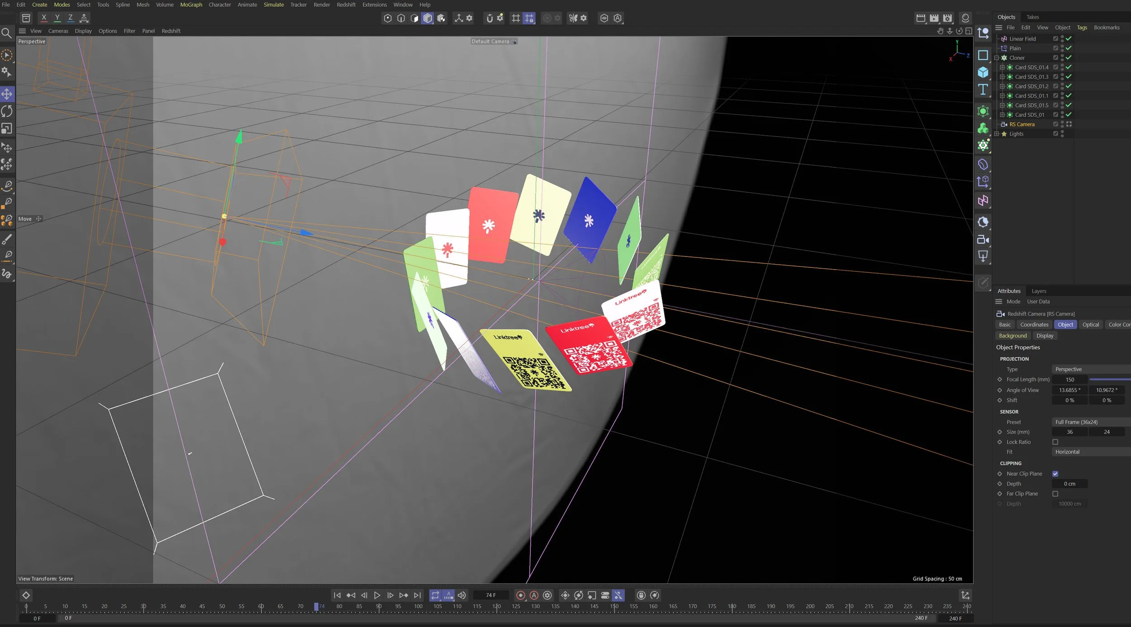Disable the Near Clip Plane checkbox
This screenshot has width=1131, height=627.
(1055, 474)
